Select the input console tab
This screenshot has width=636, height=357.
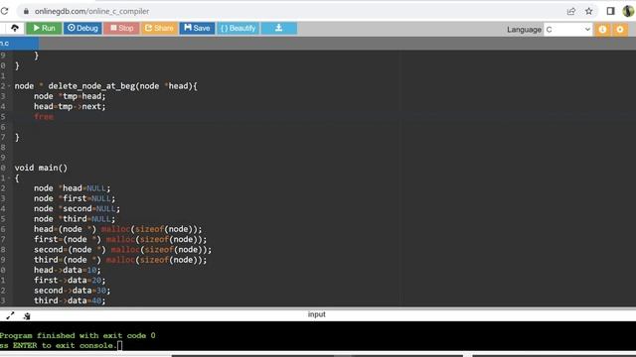pos(316,314)
